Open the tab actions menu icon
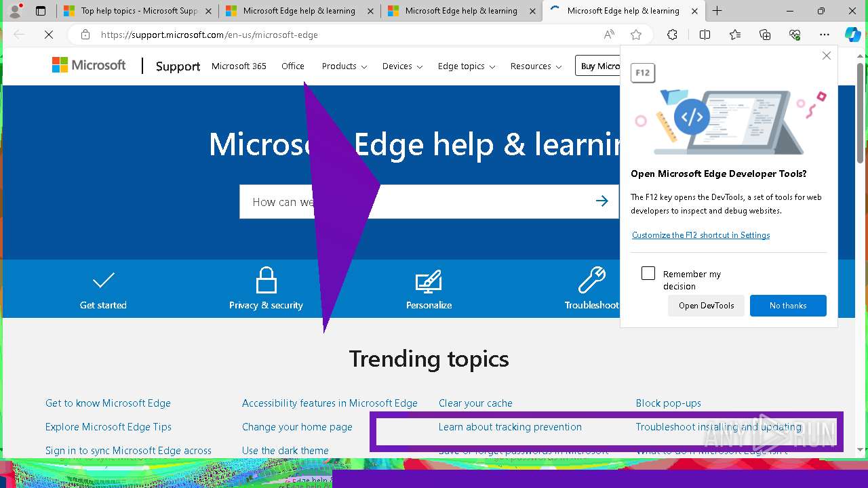 pyautogui.click(x=41, y=11)
